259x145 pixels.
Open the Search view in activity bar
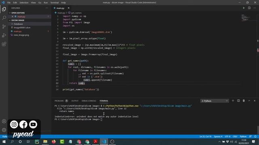tap(4, 18)
